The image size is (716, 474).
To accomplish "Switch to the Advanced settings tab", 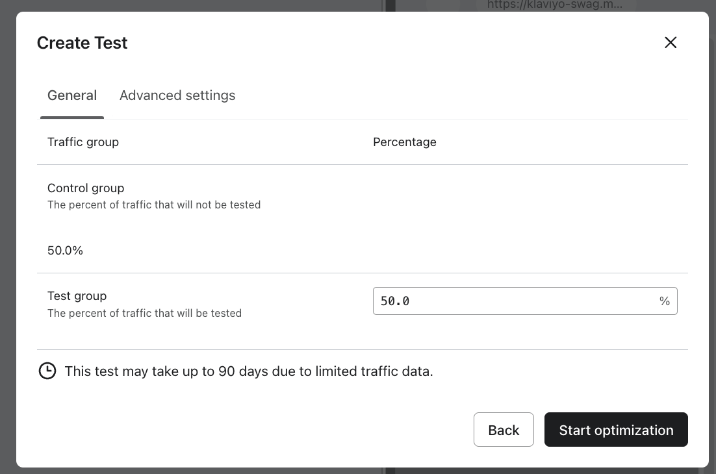I will 177,95.
